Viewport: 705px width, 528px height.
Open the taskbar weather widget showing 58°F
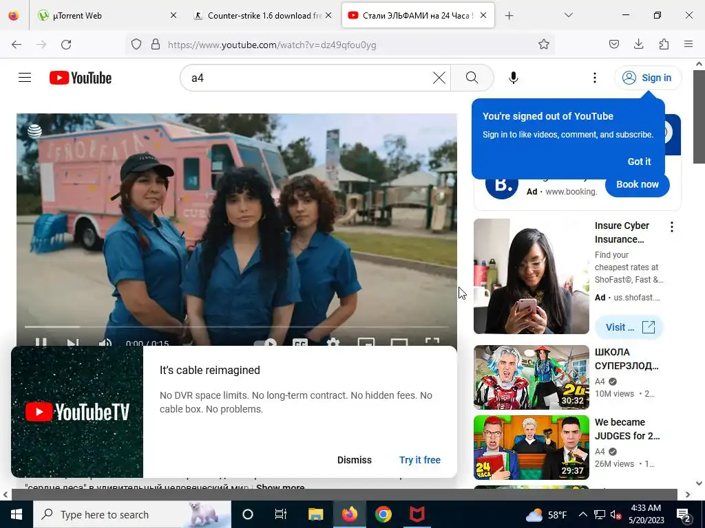click(546, 514)
